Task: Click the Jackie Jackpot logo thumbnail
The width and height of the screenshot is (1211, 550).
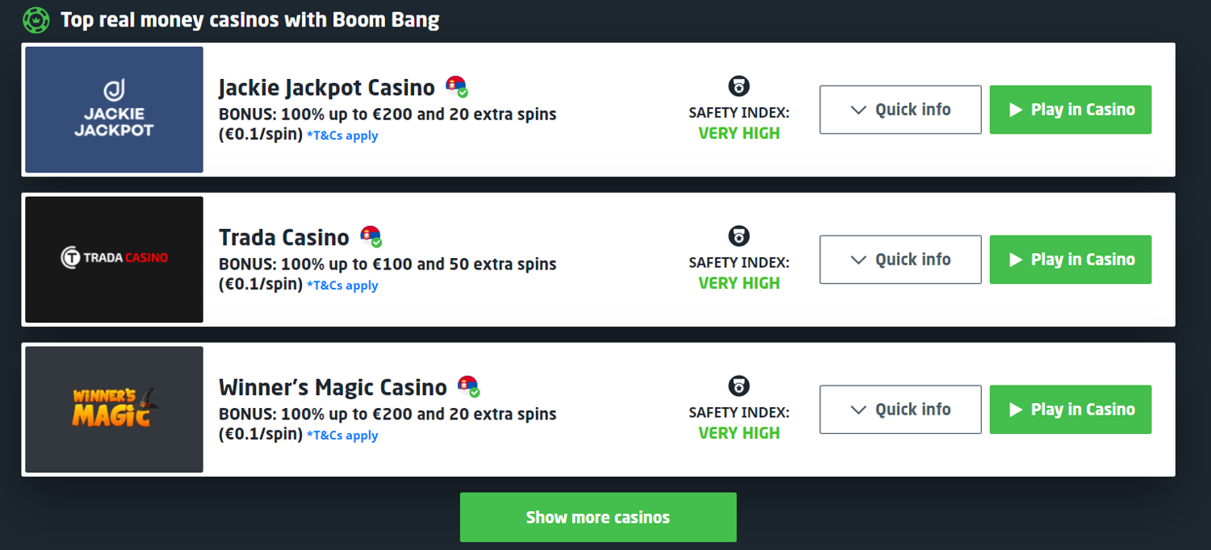Action: point(114,110)
